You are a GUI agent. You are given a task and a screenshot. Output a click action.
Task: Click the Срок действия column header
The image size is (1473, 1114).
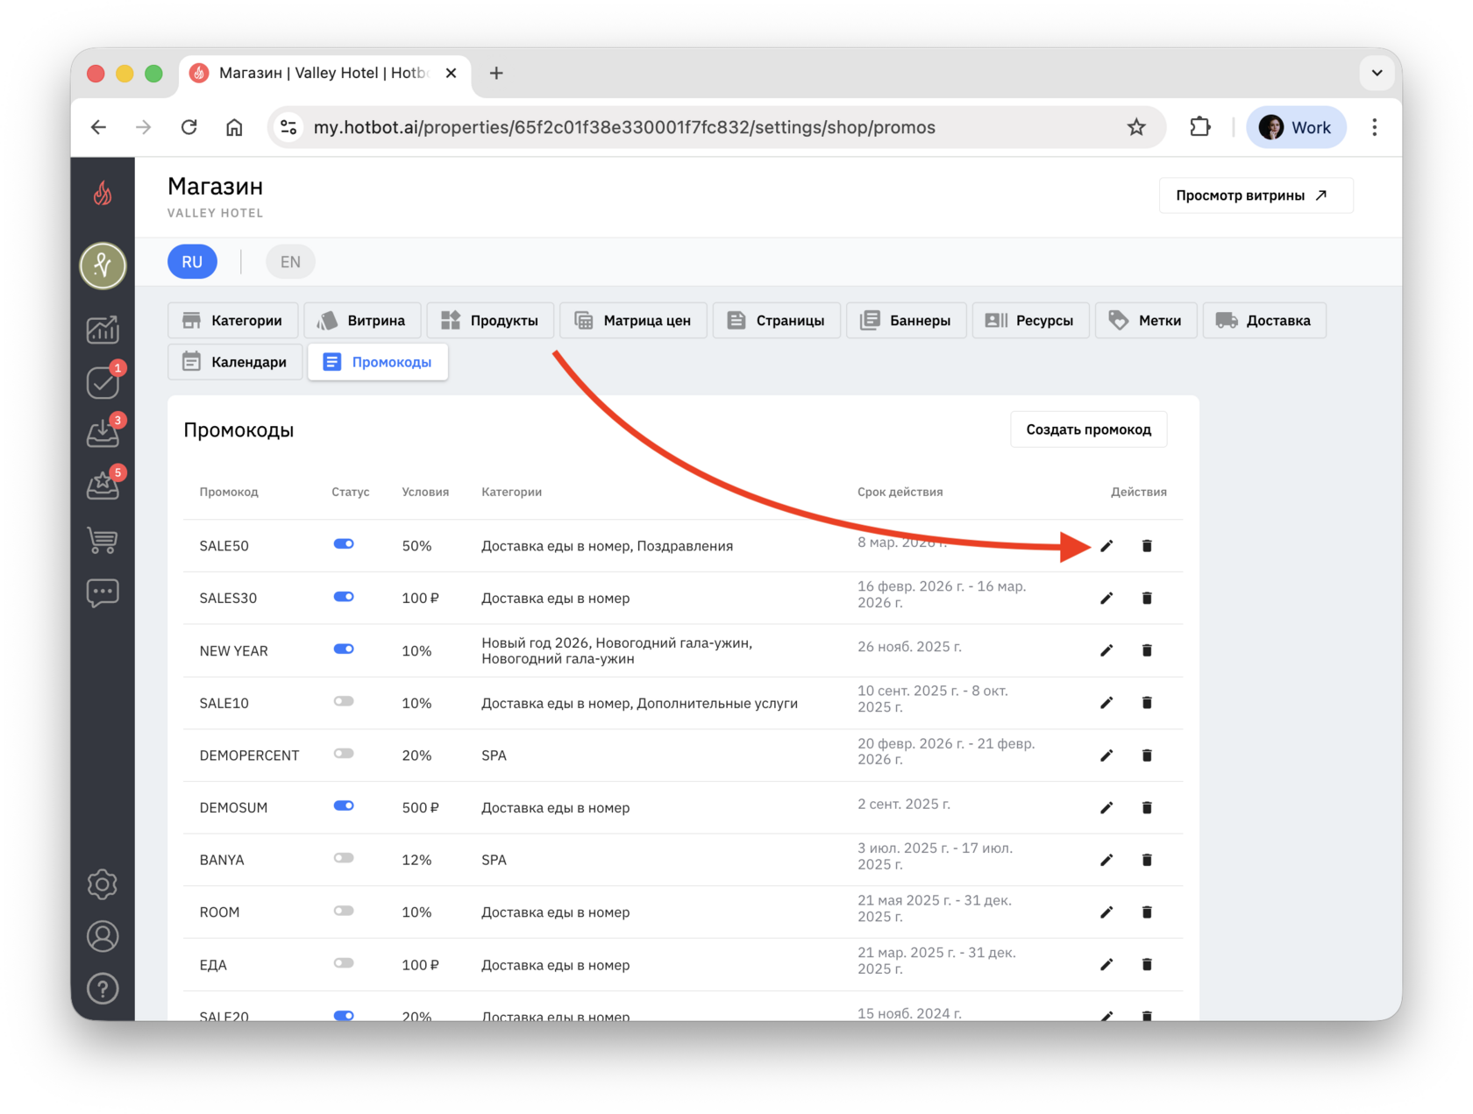900,492
